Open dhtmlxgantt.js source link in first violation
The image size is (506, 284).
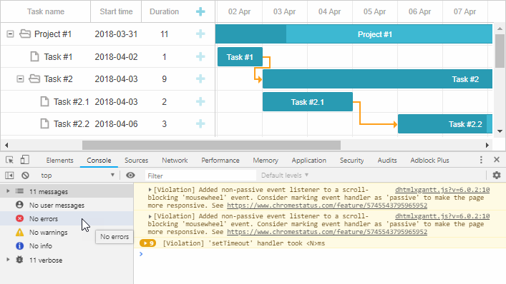click(442, 190)
